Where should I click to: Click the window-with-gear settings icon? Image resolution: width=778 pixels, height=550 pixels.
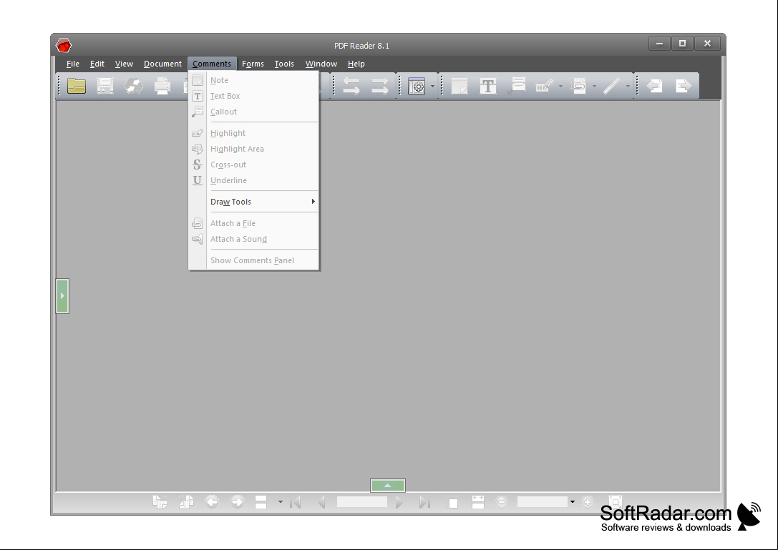point(417,86)
